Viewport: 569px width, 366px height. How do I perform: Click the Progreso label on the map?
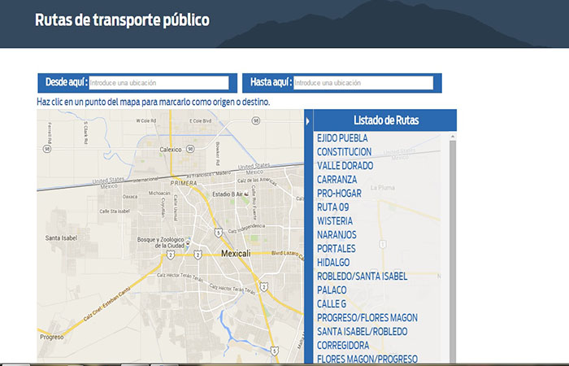pos(52,337)
